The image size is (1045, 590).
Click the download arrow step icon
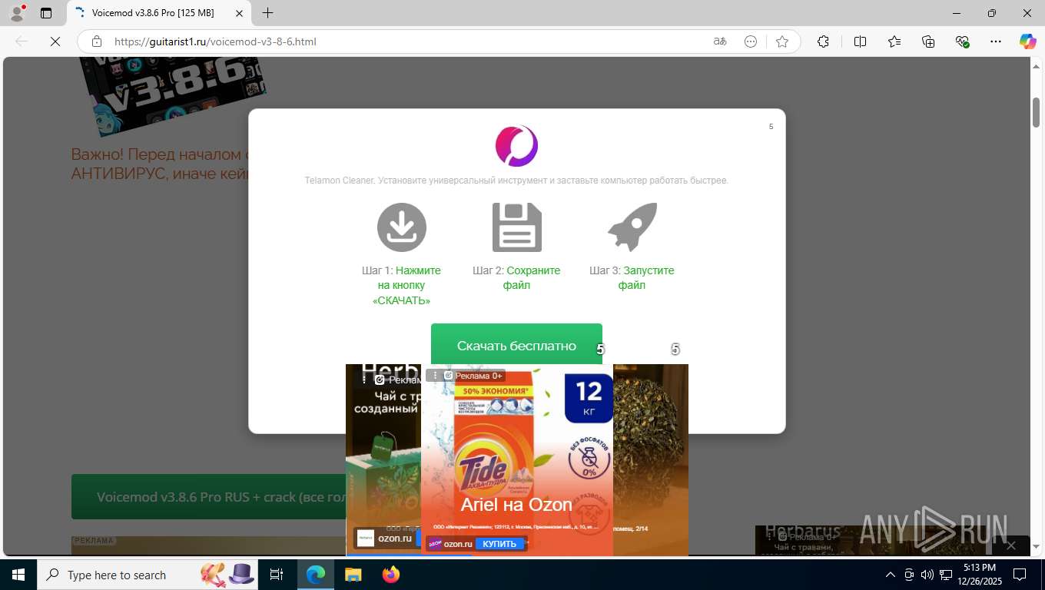tap(401, 227)
